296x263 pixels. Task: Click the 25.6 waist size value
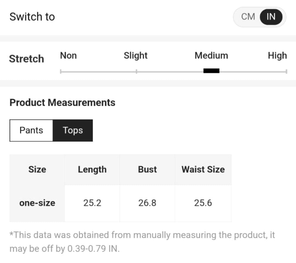[203, 203]
